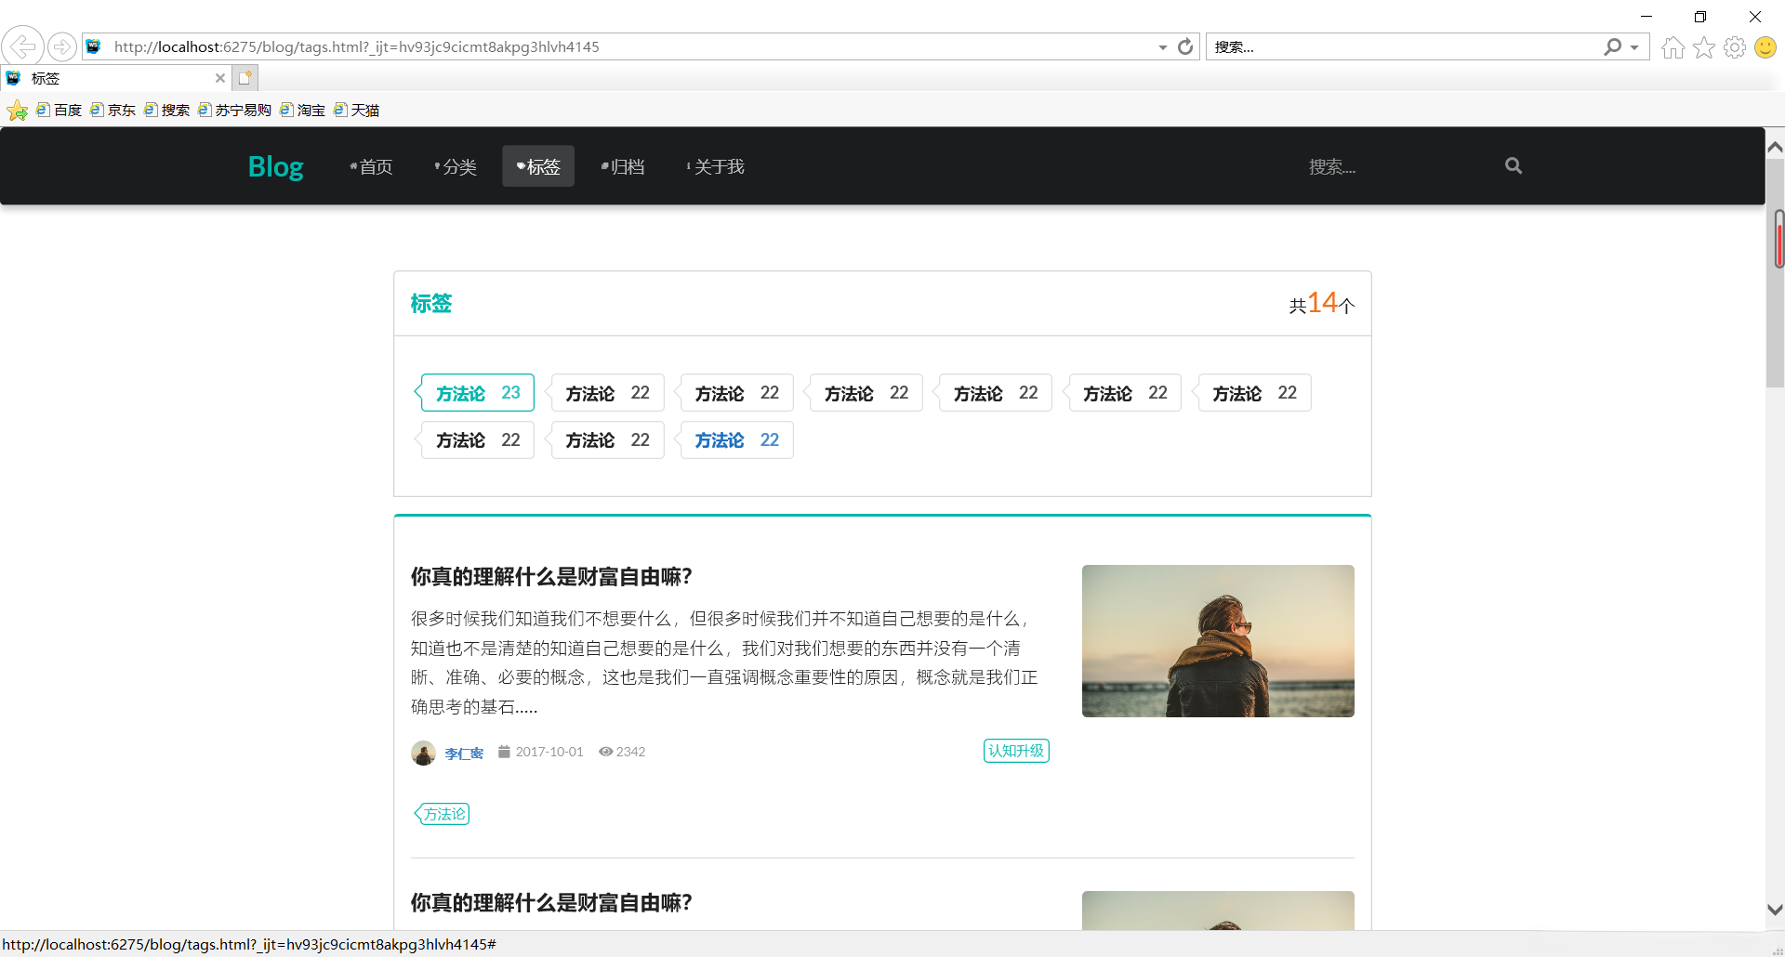
Task: Open the address bar history dropdown
Action: [1161, 46]
